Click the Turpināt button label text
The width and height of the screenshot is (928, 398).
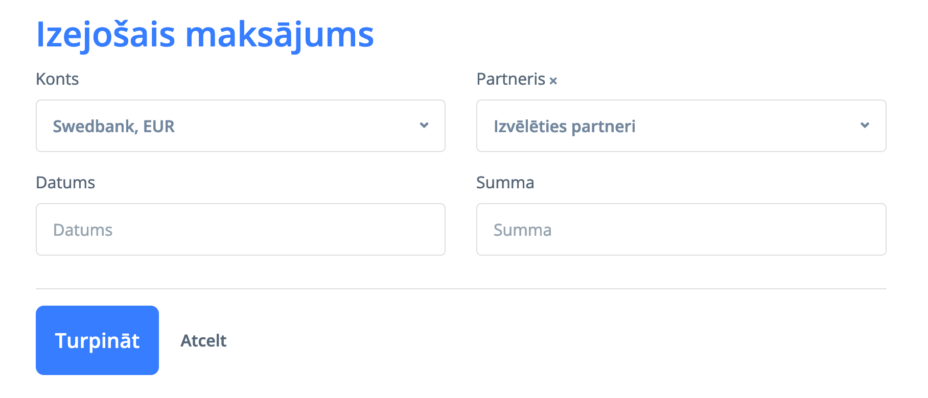point(97,341)
